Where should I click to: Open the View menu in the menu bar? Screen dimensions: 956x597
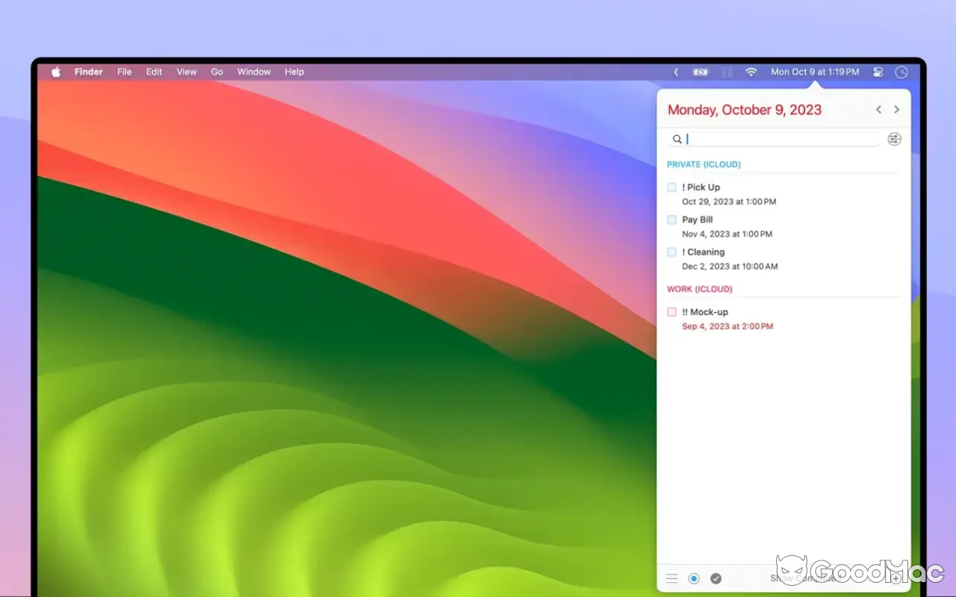tap(186, 72)
